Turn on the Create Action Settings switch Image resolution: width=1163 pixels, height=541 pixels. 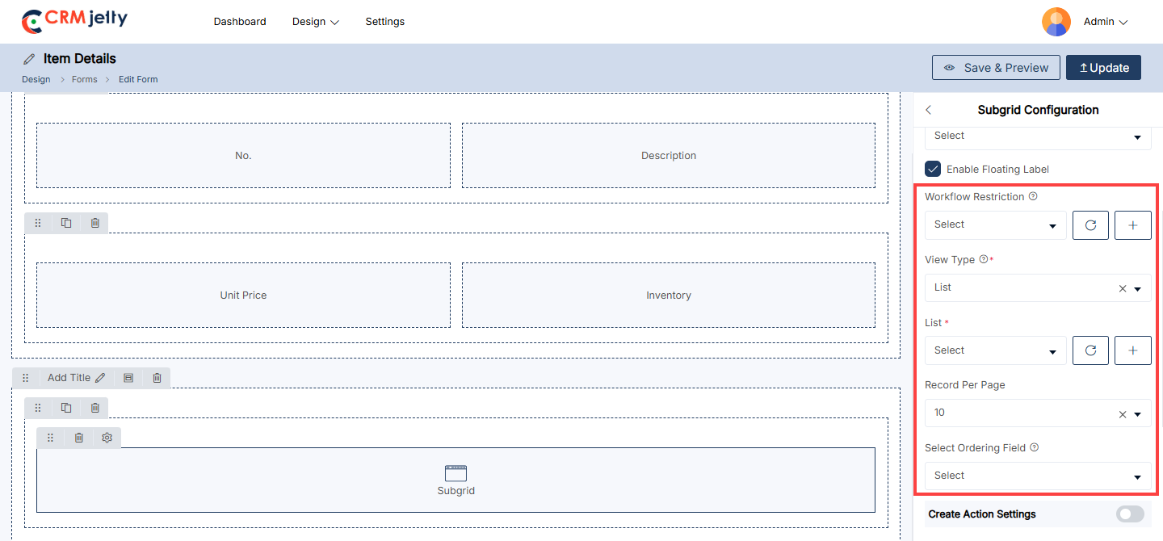[1130, 514]
